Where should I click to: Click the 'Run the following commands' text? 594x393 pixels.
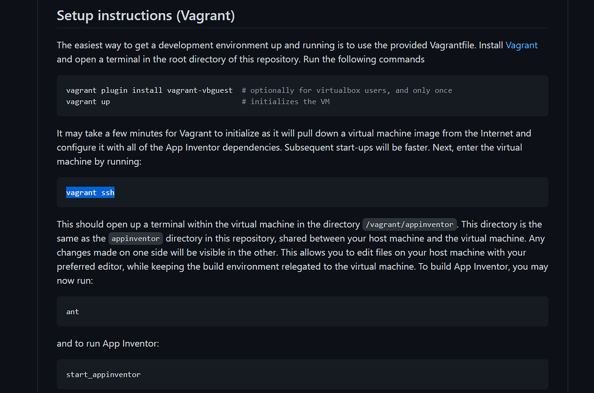(x=364, y=59)
